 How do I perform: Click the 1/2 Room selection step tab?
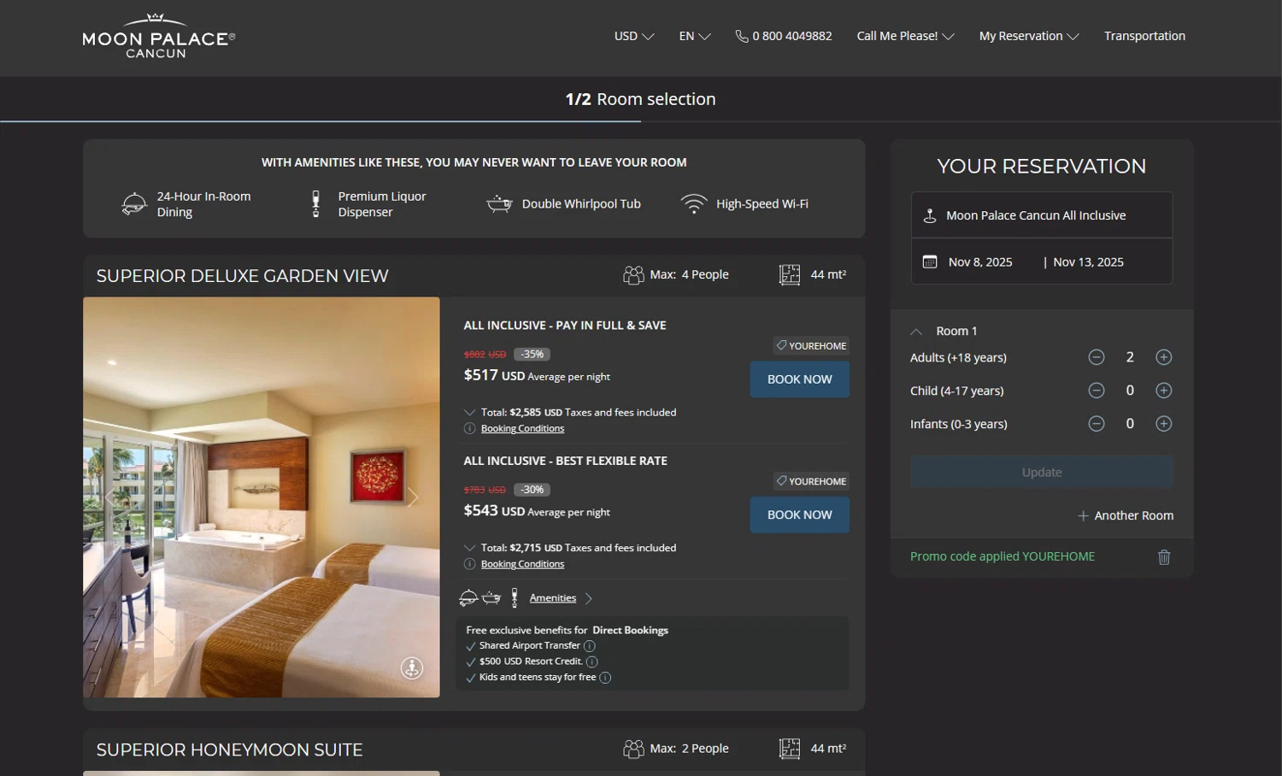coord(641,99)
